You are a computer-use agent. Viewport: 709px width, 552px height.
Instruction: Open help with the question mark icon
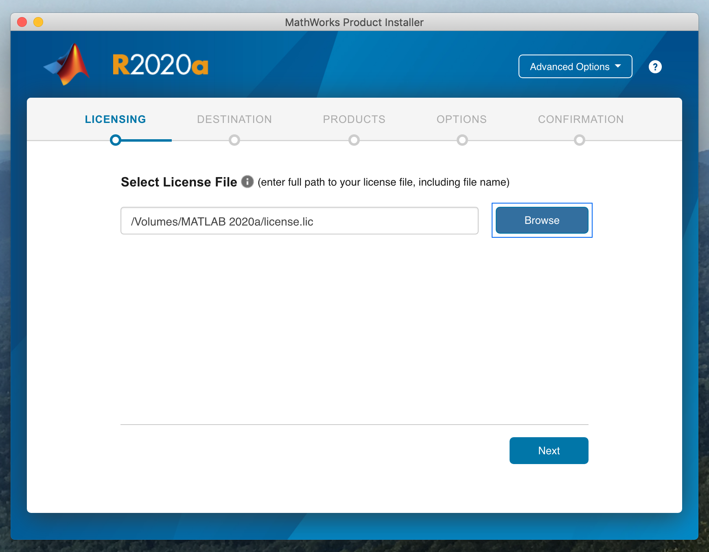point(655,67)
